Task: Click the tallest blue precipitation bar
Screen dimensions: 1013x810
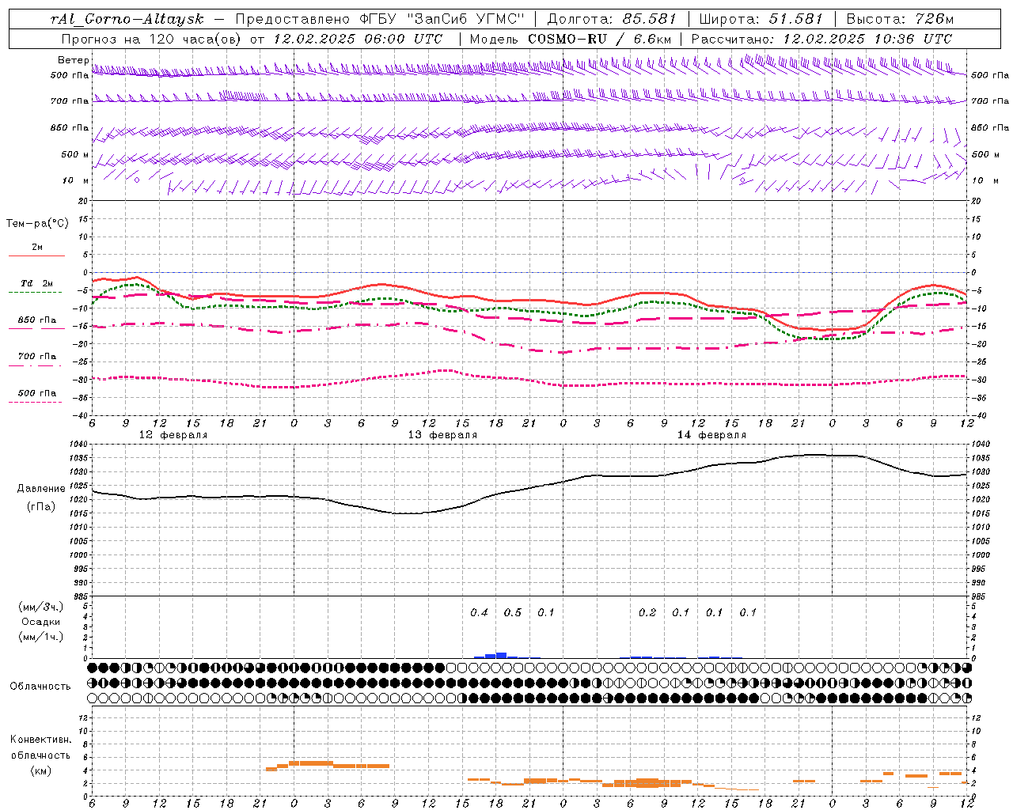Action: click(501, 656)
